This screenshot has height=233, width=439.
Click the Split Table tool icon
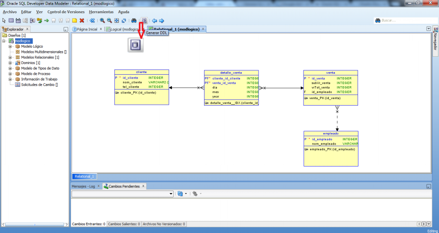coord(25,21)
